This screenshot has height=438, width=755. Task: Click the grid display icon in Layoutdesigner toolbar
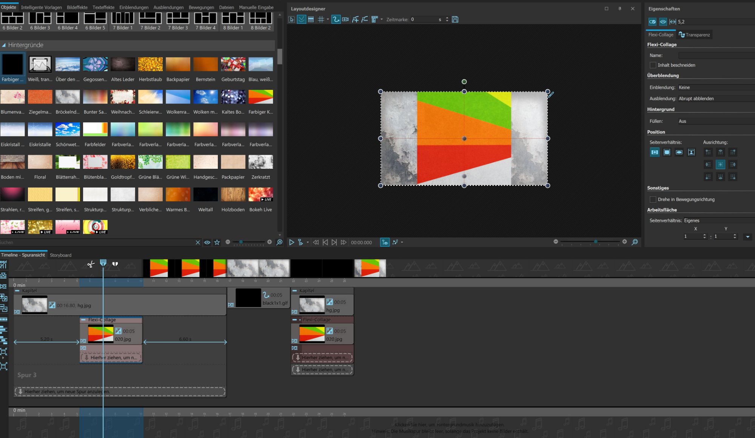tap(321, 19)
